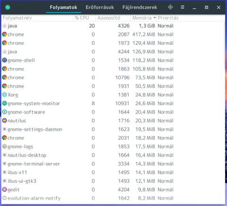Click chrome icon in PID 2087 row
227x206 pixels.
coord(5,34)
